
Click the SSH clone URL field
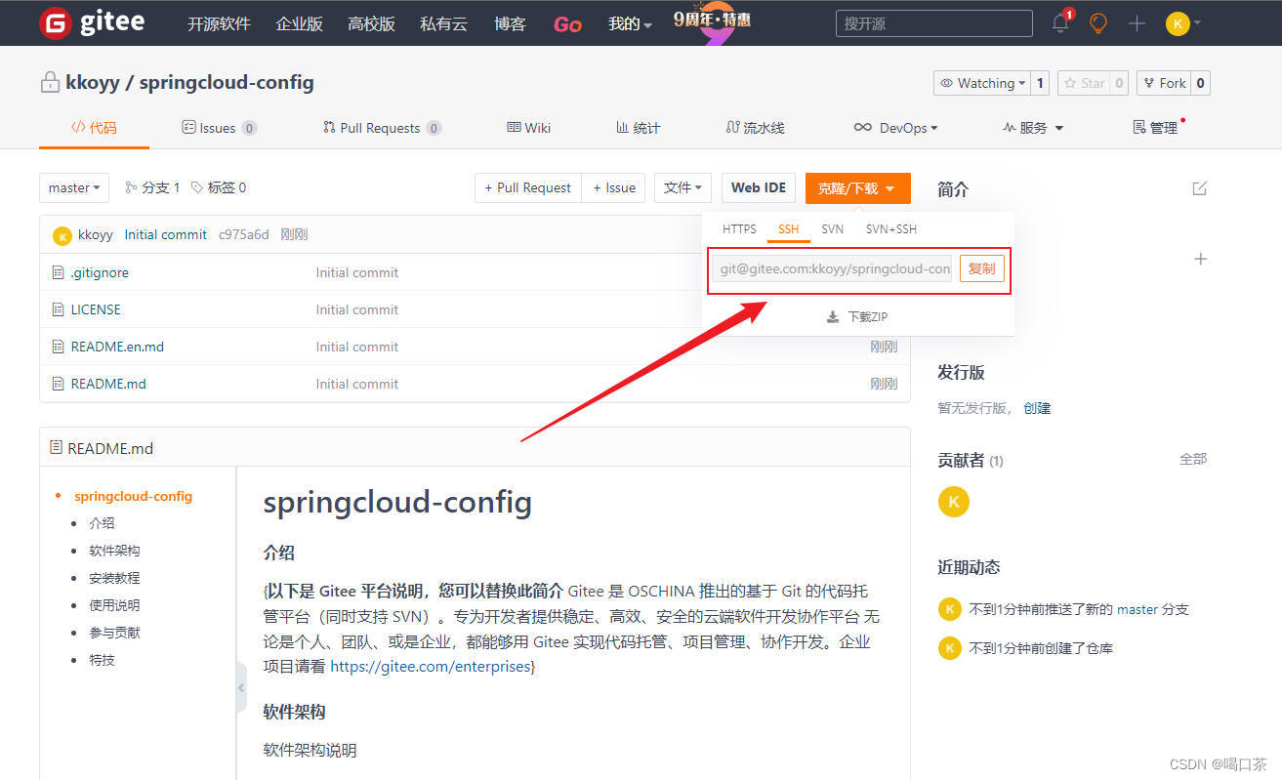coord(832,268)
